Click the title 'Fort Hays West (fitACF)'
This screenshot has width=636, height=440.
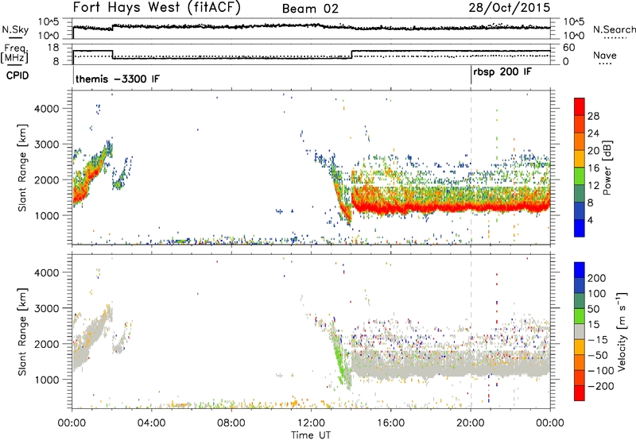pos(157,8)
